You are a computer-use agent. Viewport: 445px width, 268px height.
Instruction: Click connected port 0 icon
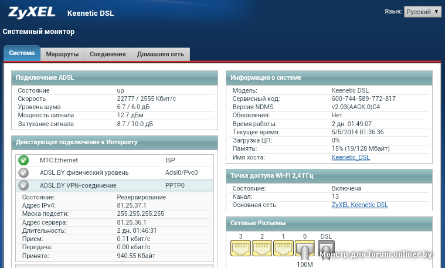point(305,249)
